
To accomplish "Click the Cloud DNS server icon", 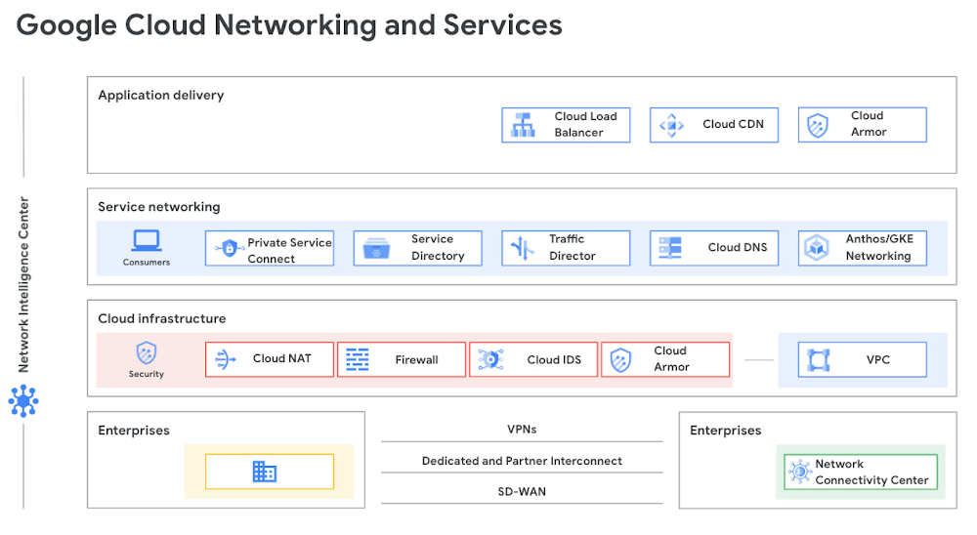I will (670, 247).
